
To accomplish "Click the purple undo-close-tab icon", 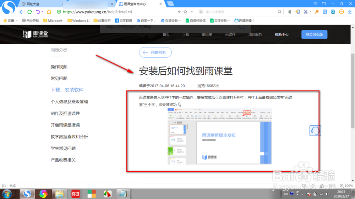I will click(x=38, y=12).
